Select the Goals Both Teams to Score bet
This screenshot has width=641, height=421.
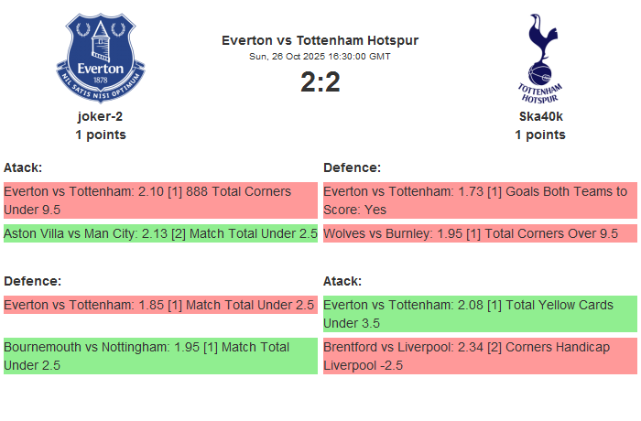click(480, 200)
